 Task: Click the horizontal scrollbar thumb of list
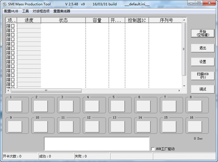46,91
